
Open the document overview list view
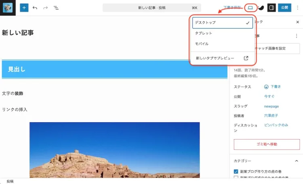[56, 8]
